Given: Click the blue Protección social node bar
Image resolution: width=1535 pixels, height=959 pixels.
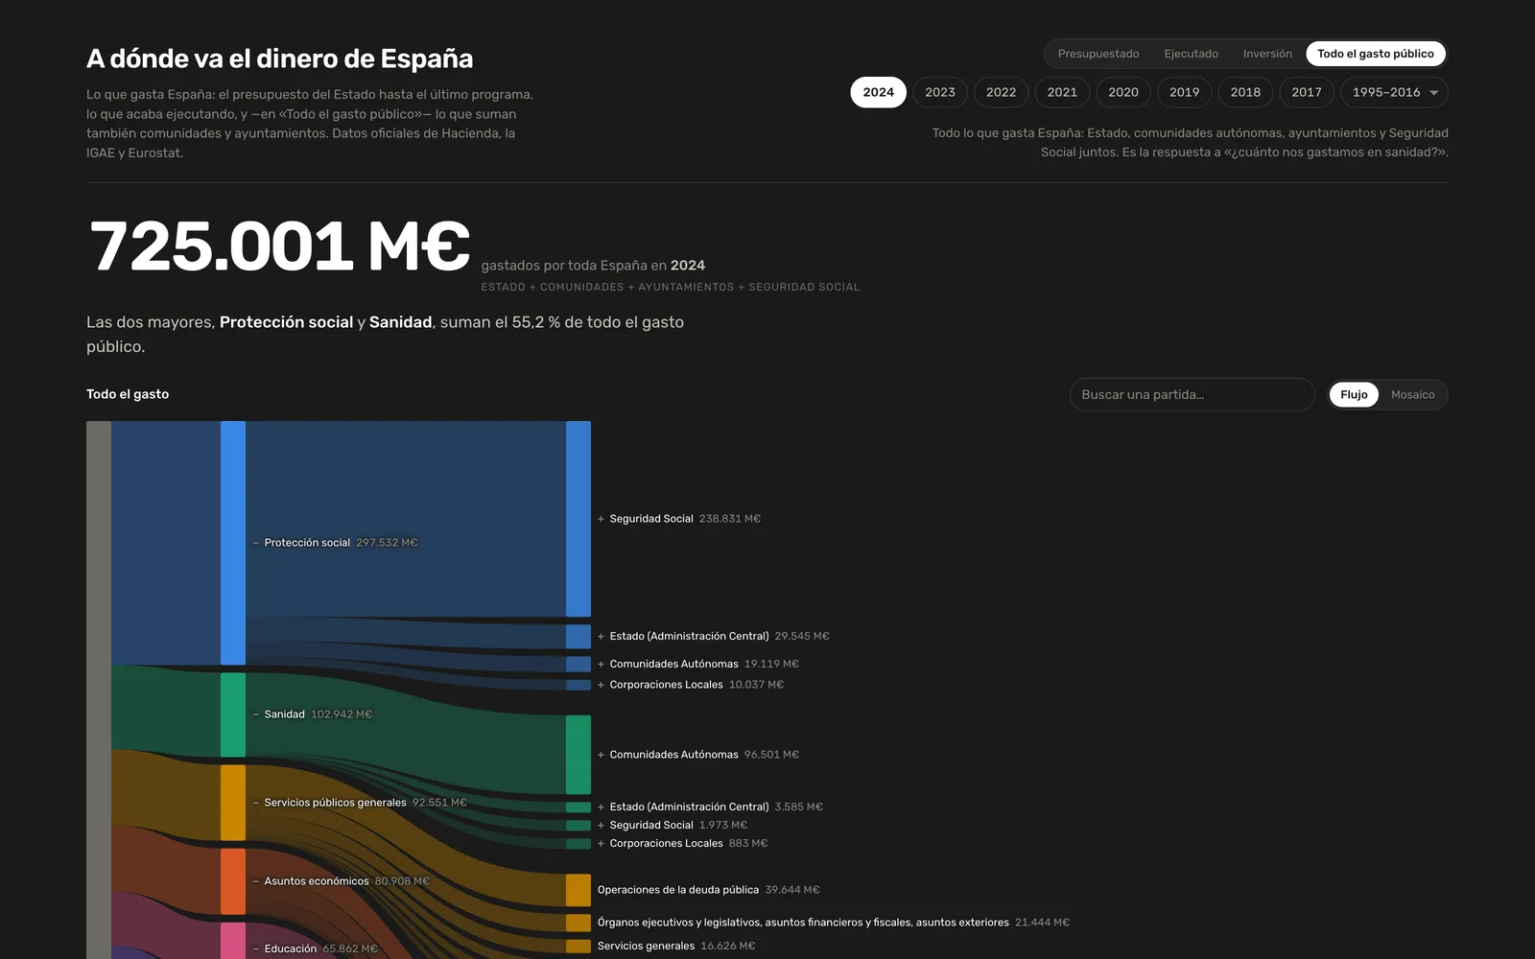Looking at the screenshot, I should coord(233,543).
